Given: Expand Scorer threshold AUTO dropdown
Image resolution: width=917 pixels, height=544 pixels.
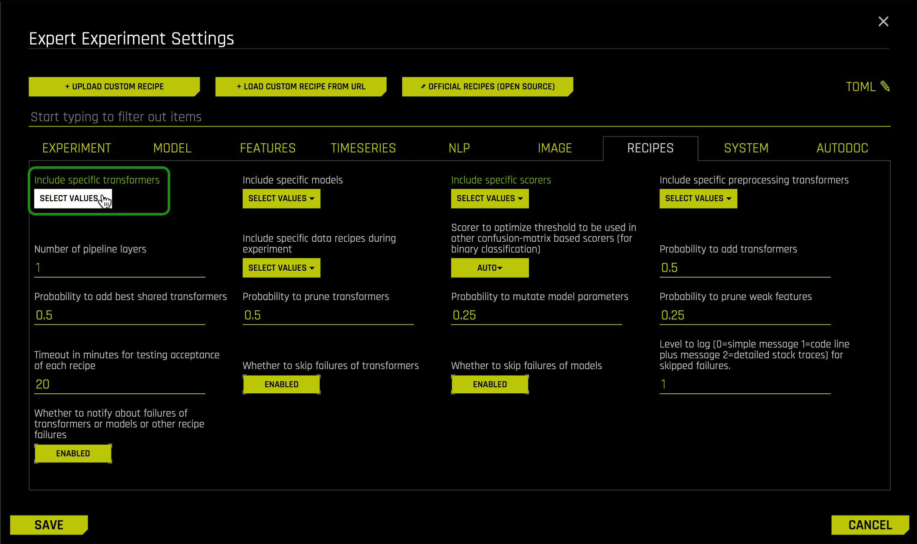Looking at the screenshot, I should 489,268.
